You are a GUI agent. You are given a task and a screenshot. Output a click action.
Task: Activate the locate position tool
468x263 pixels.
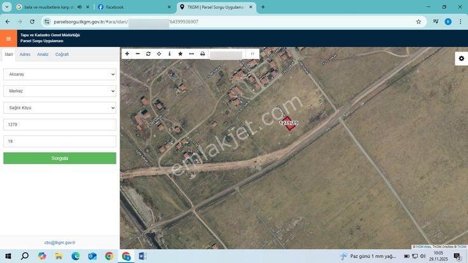pos(159,53)
